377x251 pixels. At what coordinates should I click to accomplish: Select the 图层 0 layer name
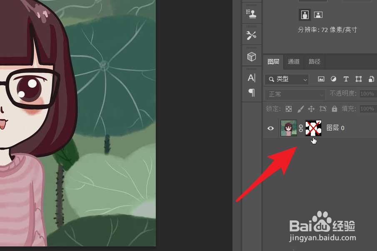[335, 128]
